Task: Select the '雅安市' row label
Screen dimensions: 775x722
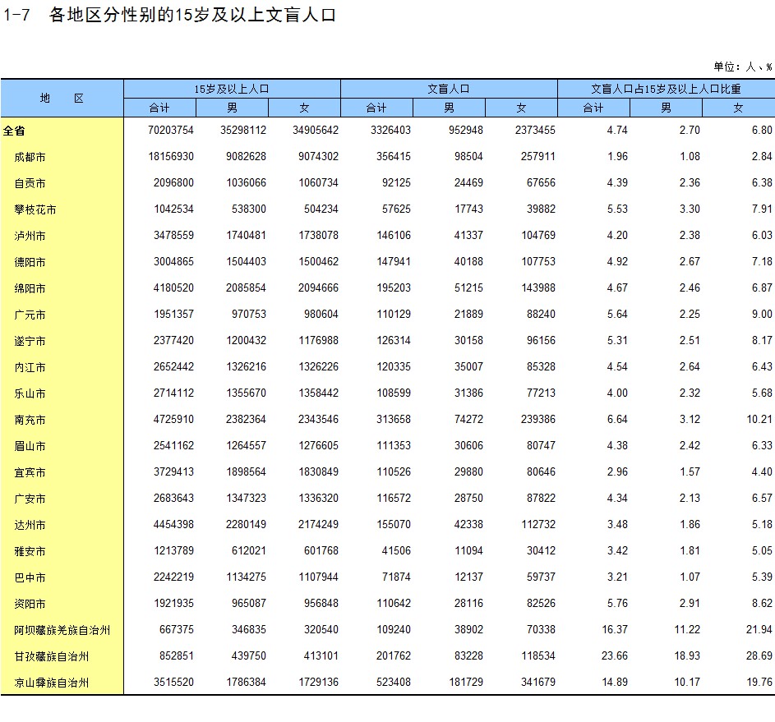Action: pyautogui.click(x=30, y=551)
